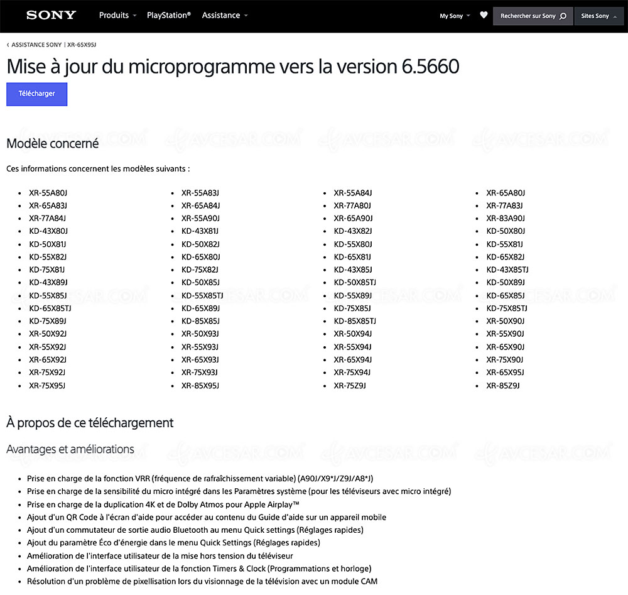This screenshot has height=595, width=628.
Task: Go to the PlayStation menu item
Action: 168,15
